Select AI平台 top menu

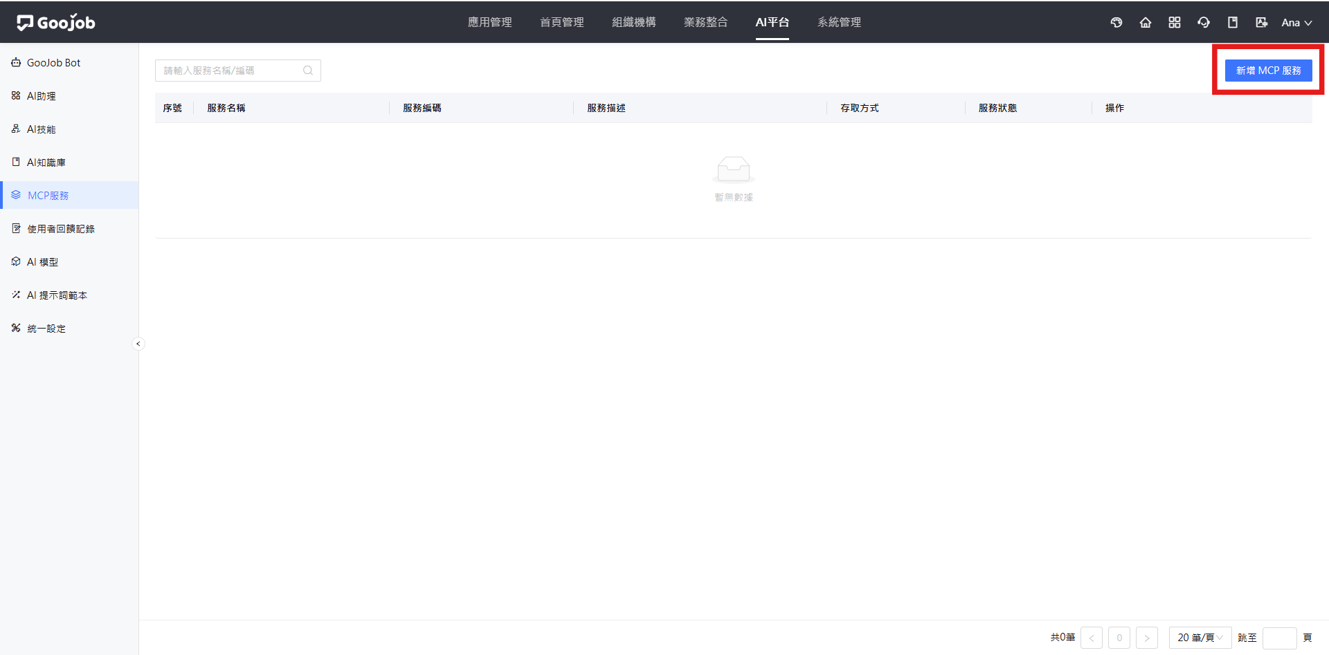click(772, 22)
